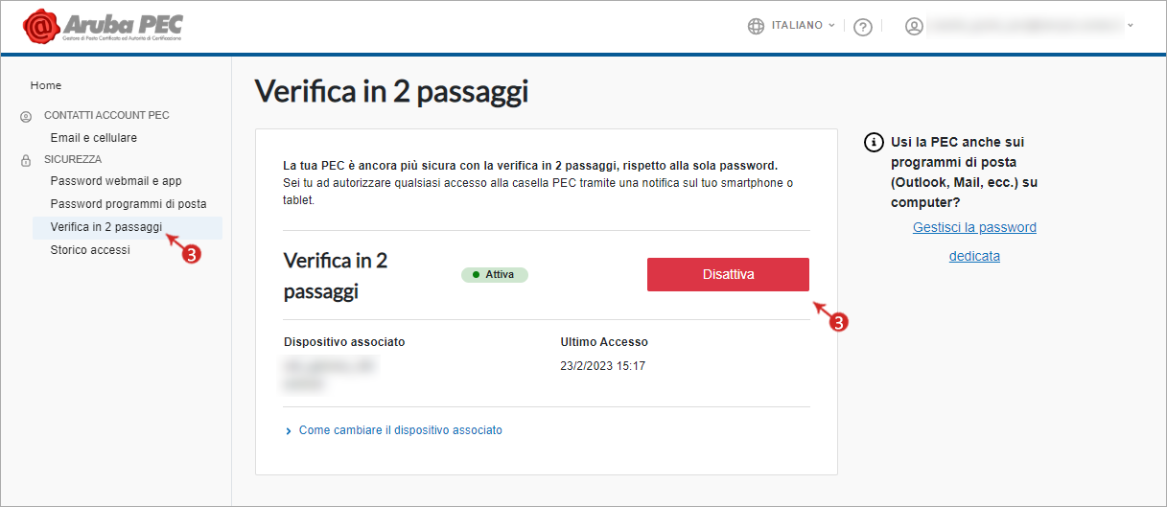Click the Contatti account PEC person icon
This screenshot has width=1167, height=507.
(x=26, y=116)
